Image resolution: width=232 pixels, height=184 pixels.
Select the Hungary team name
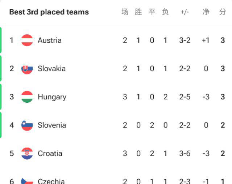pyautogui.click(x=52, y=97)
